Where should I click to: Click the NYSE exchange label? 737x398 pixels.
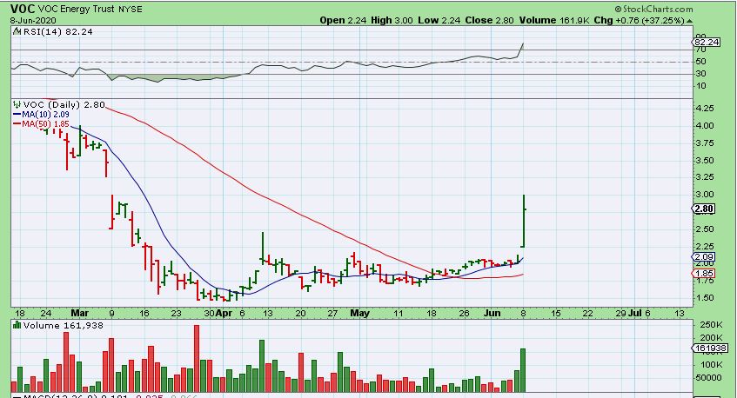coord(131,9)
